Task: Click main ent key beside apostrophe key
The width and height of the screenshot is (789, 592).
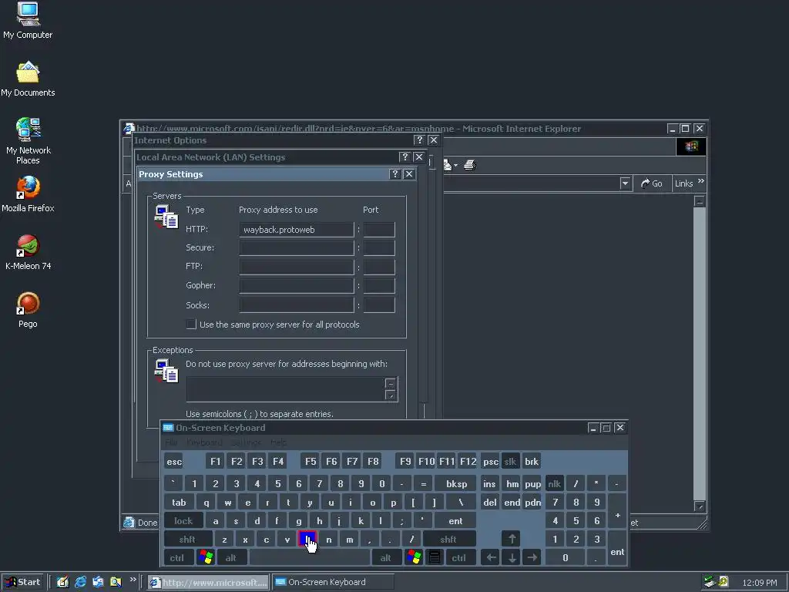Action: coord(455,520)
